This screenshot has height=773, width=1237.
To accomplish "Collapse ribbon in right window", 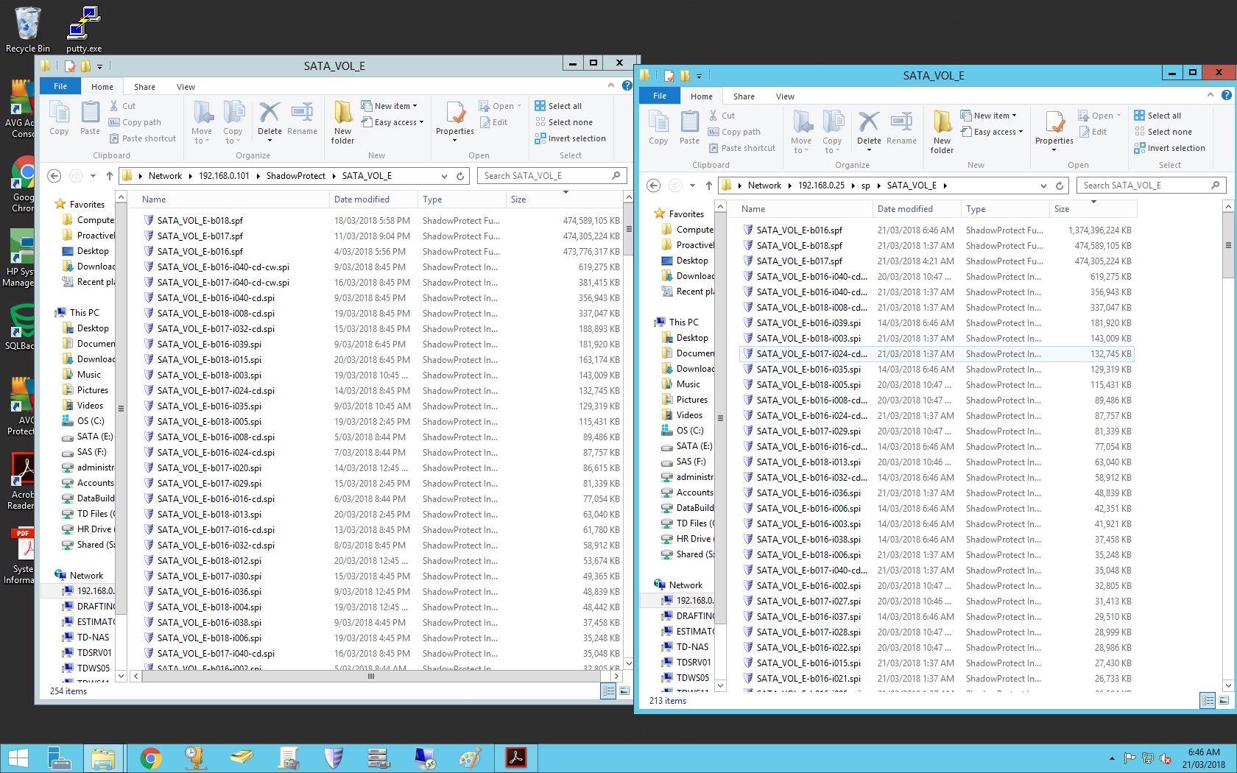I will point(1210,96).
